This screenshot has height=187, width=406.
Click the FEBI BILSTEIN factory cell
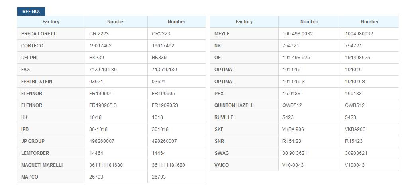tap(51, 81)
